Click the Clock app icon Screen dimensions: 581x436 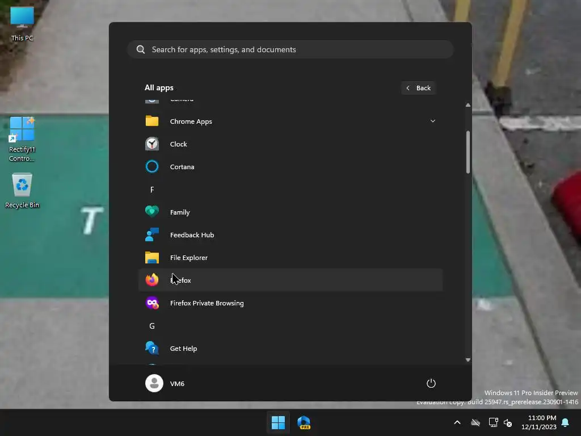(x=152, y=144)
